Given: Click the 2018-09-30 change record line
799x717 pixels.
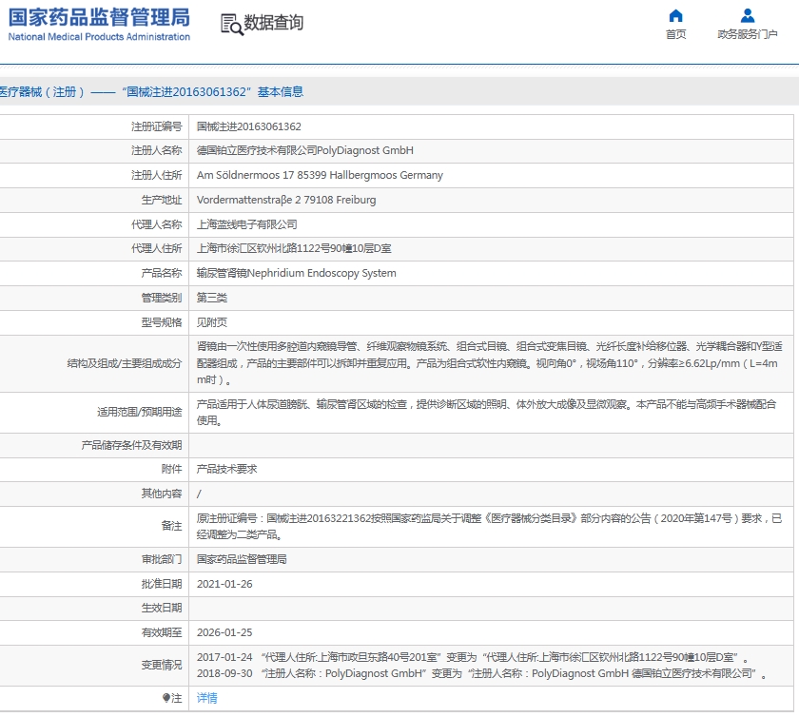Looking at the screenshot, I should click(x=481, y=673).
